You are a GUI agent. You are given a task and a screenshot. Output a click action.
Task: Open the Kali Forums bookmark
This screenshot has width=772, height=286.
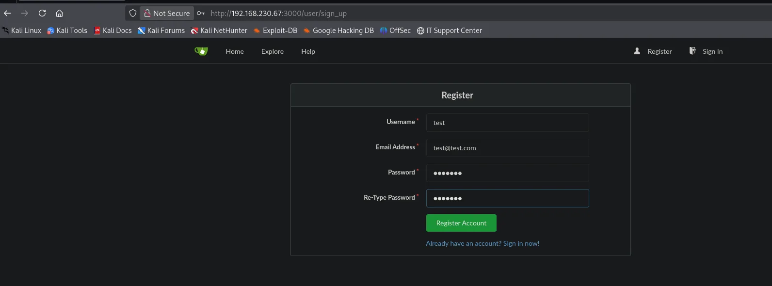[161, 30]
